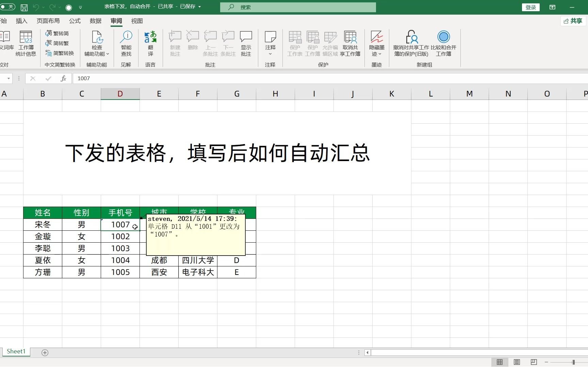
Task: Click horizontal scrollbar left arrow
Action: pyautogui.click(x=367, y=353)
